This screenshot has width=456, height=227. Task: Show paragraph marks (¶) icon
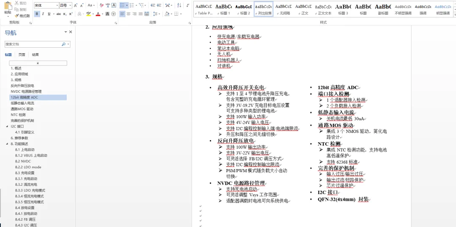point(187,5)
